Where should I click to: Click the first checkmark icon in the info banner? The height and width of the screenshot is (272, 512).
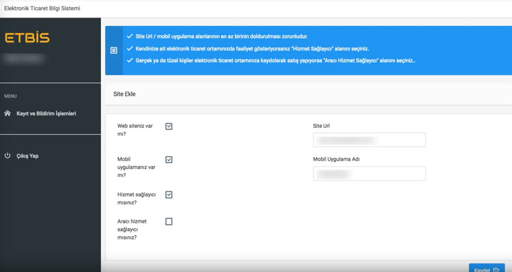(x=130, y=36)
